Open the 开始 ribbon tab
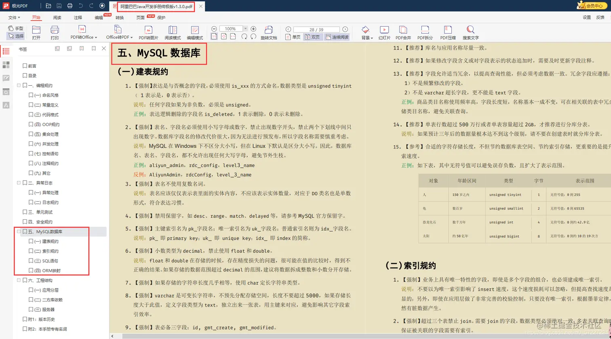611x339 pixels. pyautogui.click(x=36, y=17)
